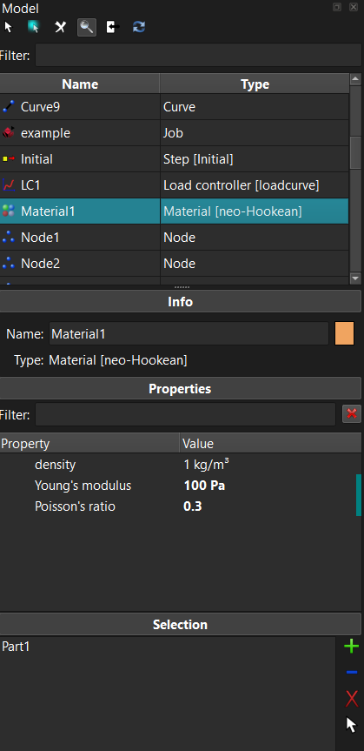Screen dimensions: 364x751
Task: Toggle the magnifier search button
Action: pyautogui.click(x=87, y=27)
